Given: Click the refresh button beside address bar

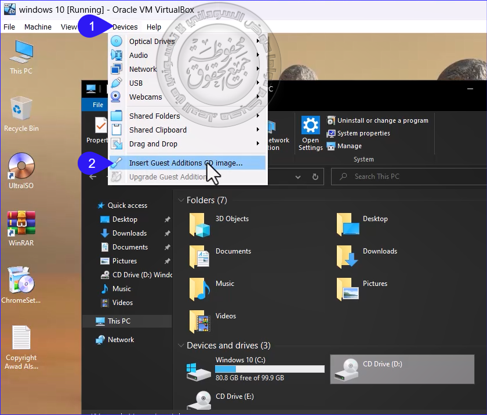Looking at the screenshot, I should point(315,177).
